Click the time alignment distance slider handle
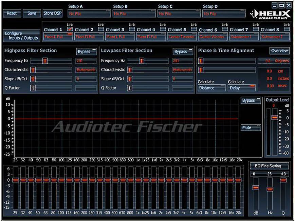 [x=201, y=70]
